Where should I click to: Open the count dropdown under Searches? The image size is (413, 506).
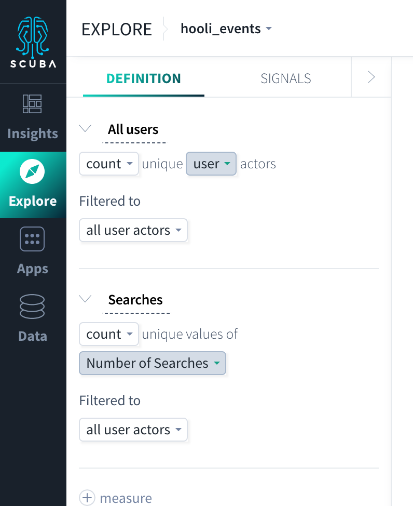coord(109,334)
